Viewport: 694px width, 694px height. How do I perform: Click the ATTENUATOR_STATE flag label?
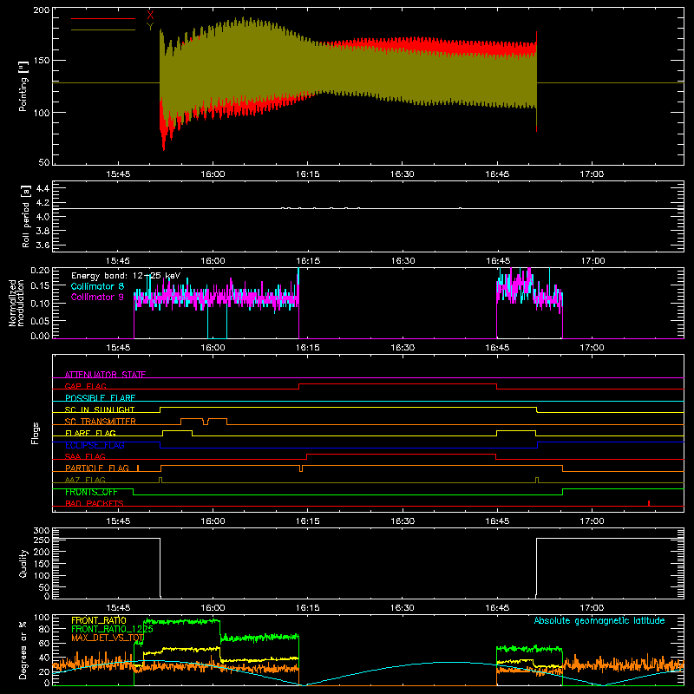click(x=105, y=375)
